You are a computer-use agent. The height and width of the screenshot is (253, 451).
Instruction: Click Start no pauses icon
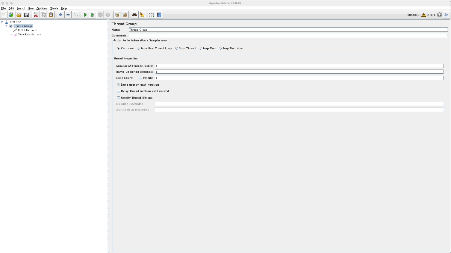93,15
